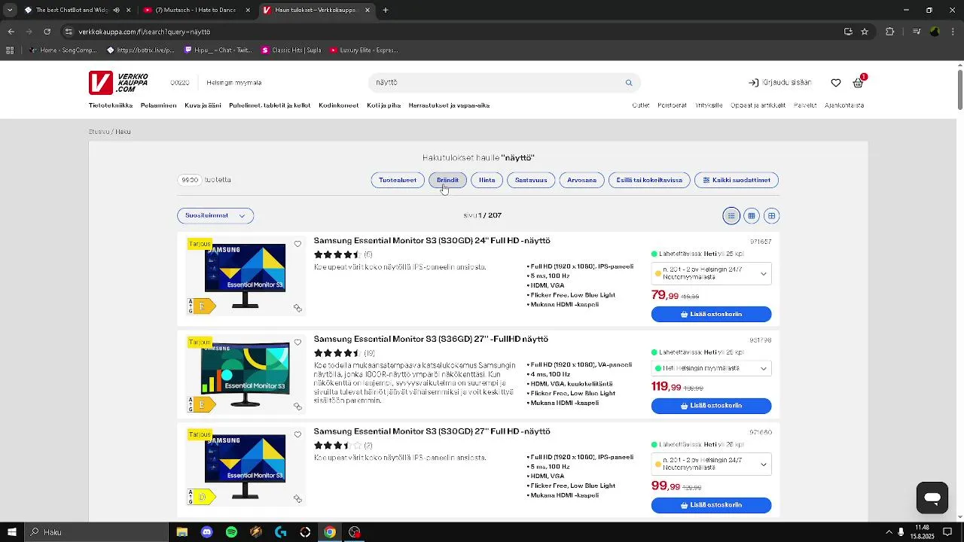This screenshot has width=964, height=542.
Task: Click Helsingin myymälä store selector
Action: [x=234, y=83]
